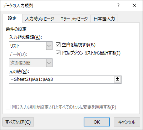Toggle ドロップダウン リストから選択する checkbox
Screen dimensions: 143x130
pyautogui.click(x=58, y=53)
